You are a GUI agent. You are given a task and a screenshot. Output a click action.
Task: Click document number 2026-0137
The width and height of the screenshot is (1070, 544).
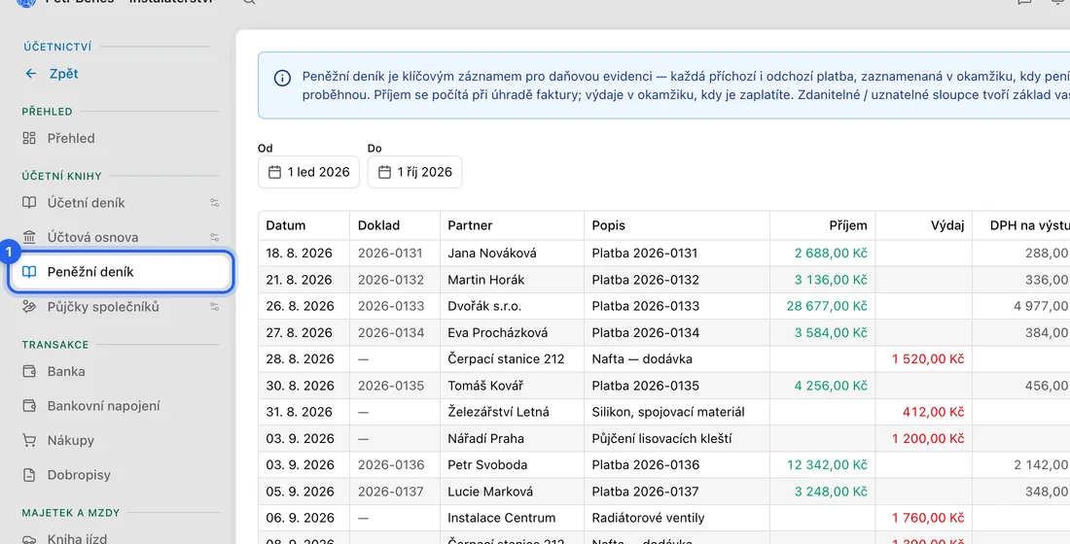click(391, 492)
